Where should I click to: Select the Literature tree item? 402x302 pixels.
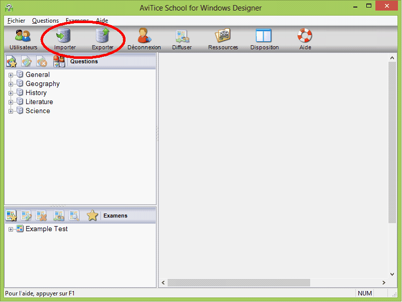tap(39, 102)
